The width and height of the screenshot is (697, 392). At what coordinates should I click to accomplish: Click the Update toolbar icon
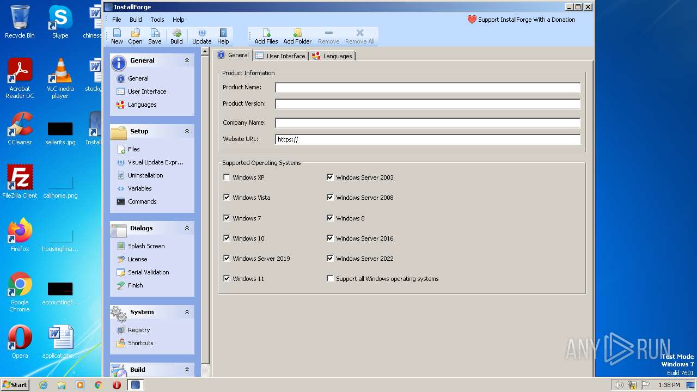(201, 36)
